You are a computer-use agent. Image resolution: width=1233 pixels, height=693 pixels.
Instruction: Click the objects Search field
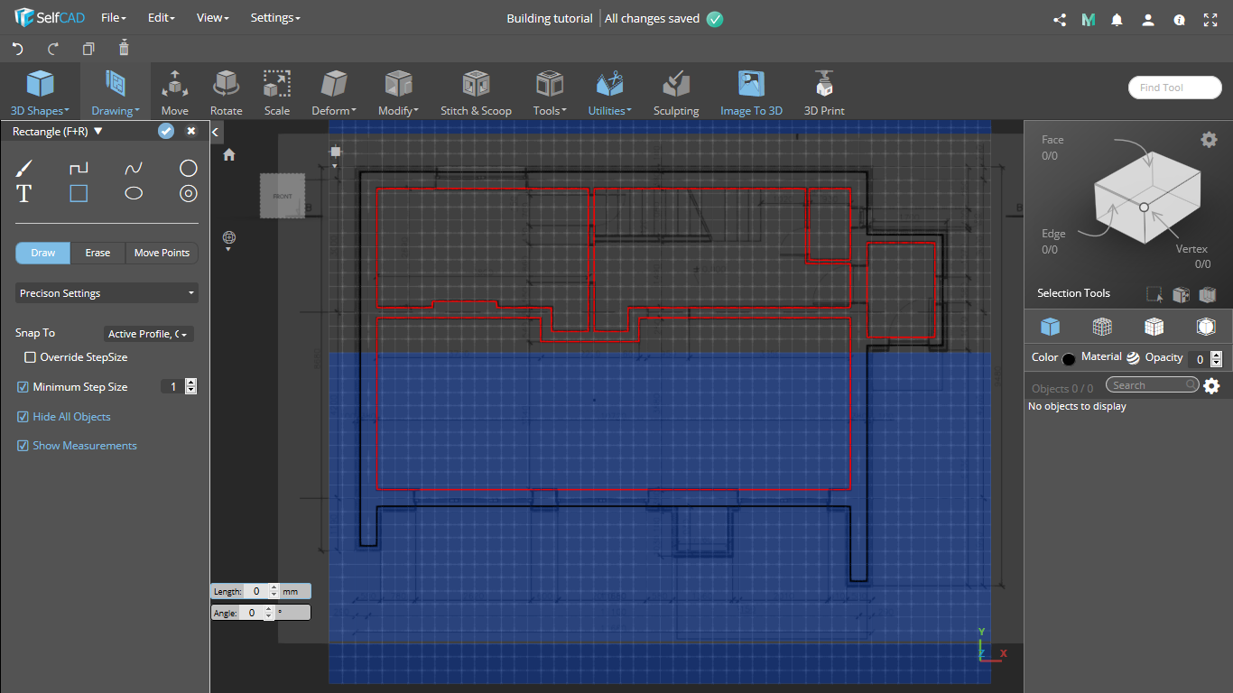click(1153, 385)
